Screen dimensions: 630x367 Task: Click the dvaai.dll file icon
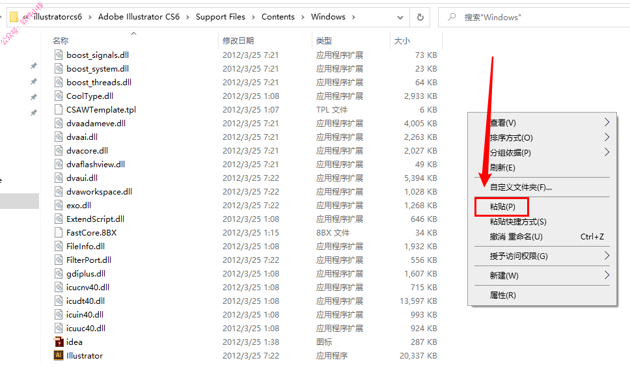[x=59, y=137]
